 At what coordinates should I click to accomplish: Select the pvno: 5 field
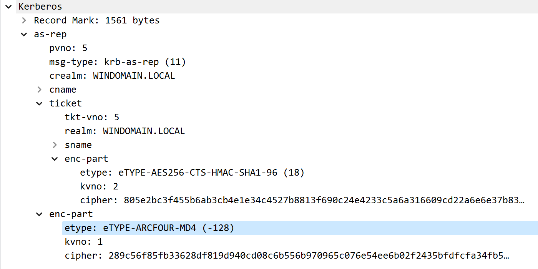[x=68, y=48]
